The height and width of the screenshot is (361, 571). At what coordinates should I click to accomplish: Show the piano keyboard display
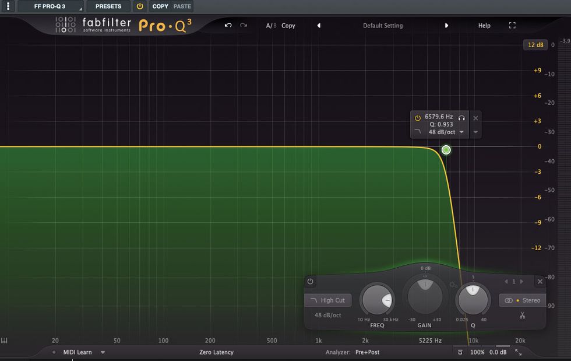click(x=4, y=341)
